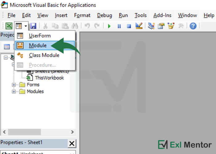Open the Help menu

(209, 15)
